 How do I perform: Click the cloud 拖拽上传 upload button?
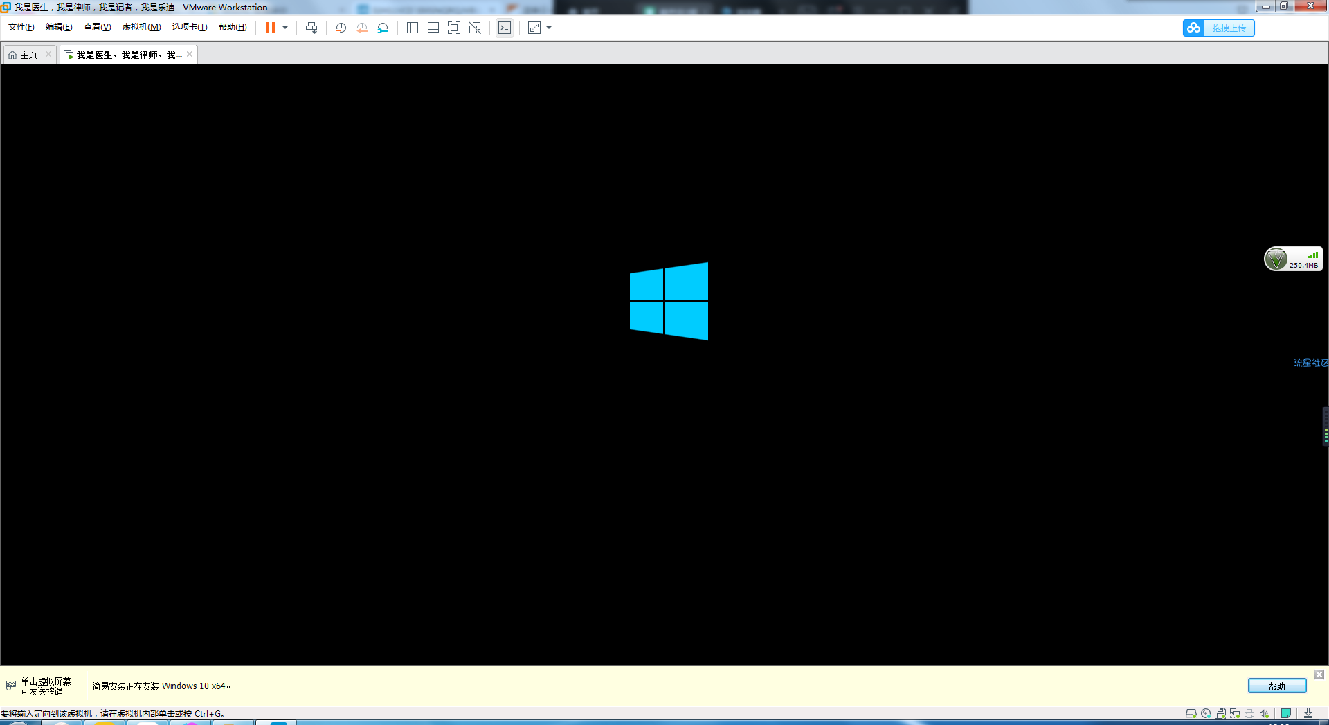tap(1219, 28)
